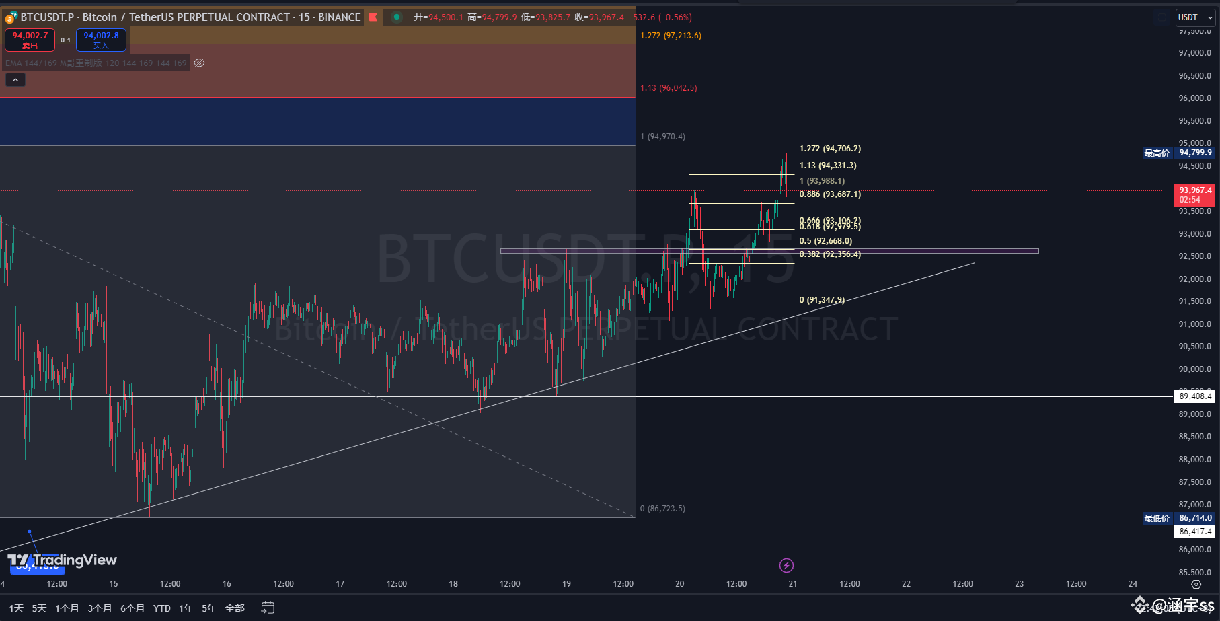Click the red flag marker next to BINANCE title
This screenshot has width=1220, height=621.
(x=374, y=17)
